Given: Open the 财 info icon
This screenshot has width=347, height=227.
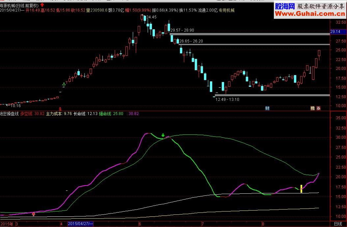Looking at the screenshot, I should [x=267, y=108].
